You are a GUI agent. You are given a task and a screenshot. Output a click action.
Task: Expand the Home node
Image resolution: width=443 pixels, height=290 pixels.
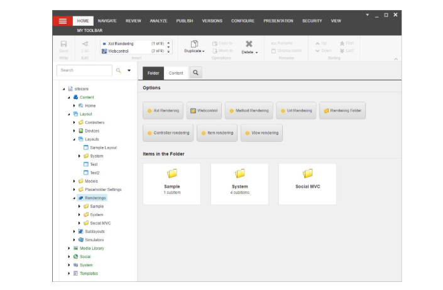point(74,105)
